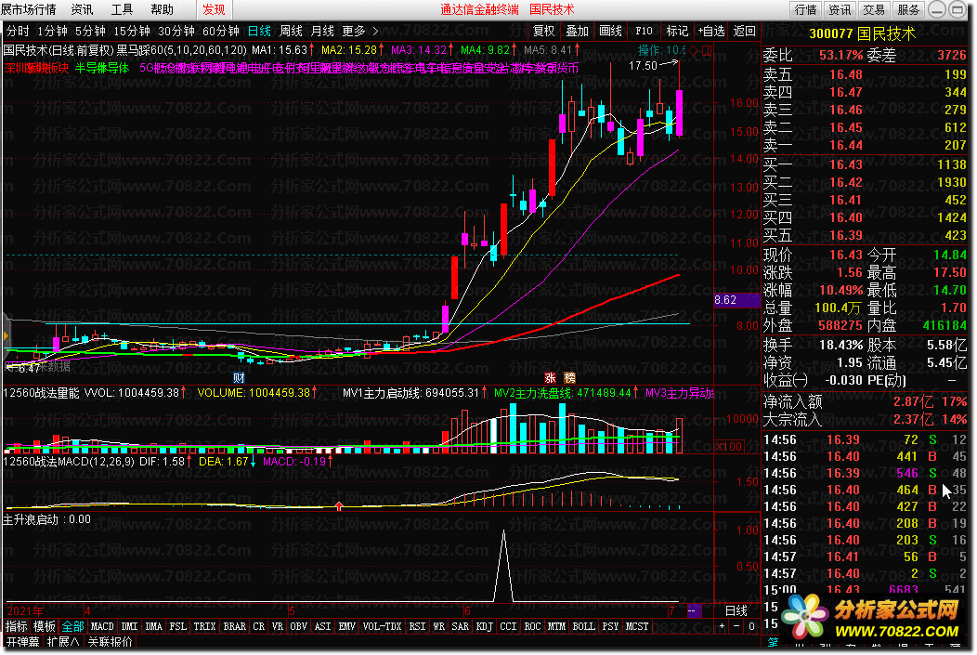Switch to 1分钟 period

[x=52, y=32]
